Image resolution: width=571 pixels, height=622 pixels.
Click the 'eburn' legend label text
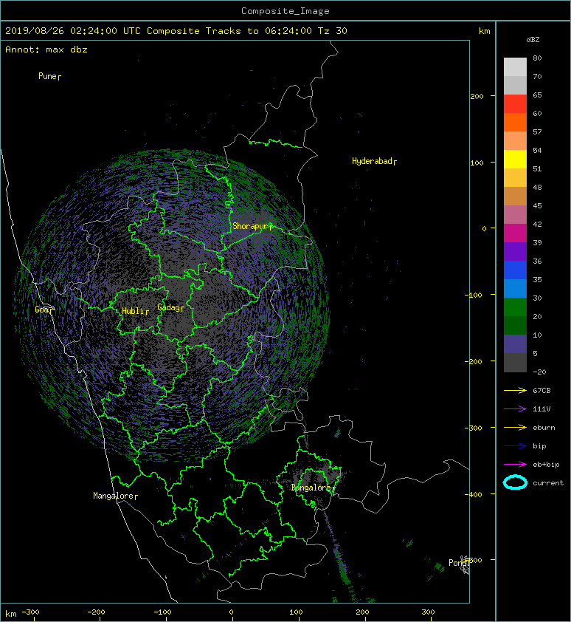[544, 428]
